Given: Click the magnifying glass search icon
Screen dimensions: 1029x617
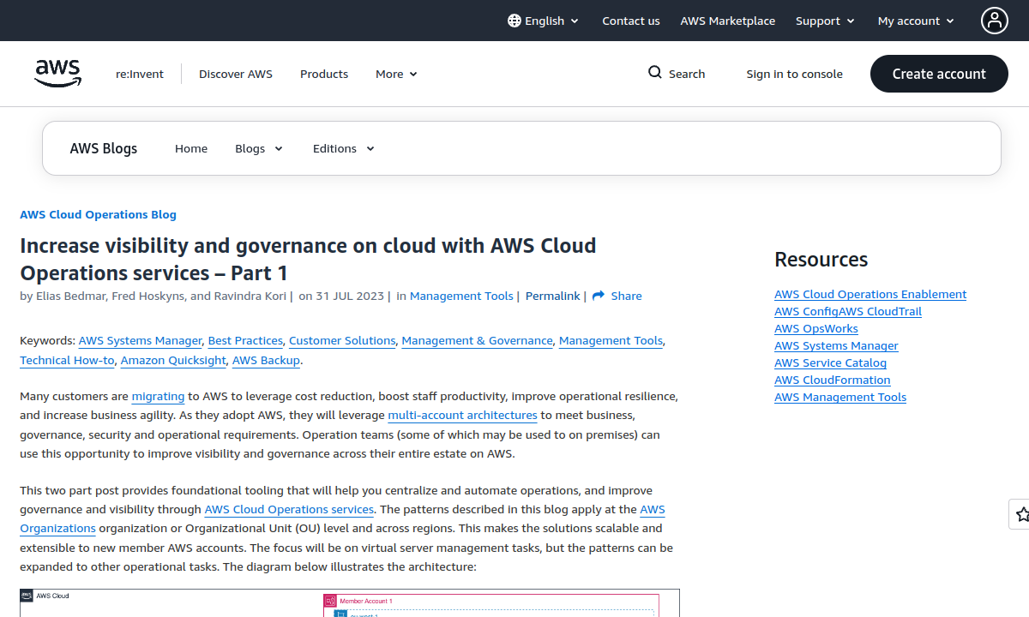Looking at the screenshot, I should 655,73.
